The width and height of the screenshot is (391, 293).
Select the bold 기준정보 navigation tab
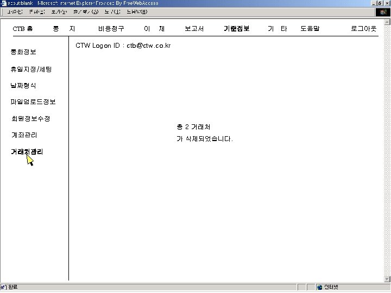click(236, 29)
